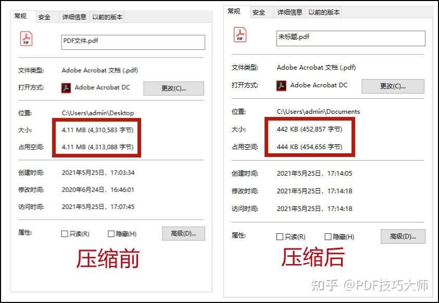
Task: Click the PDF file icon in 未标题.pdf dialog
Action: coord(240,35)
